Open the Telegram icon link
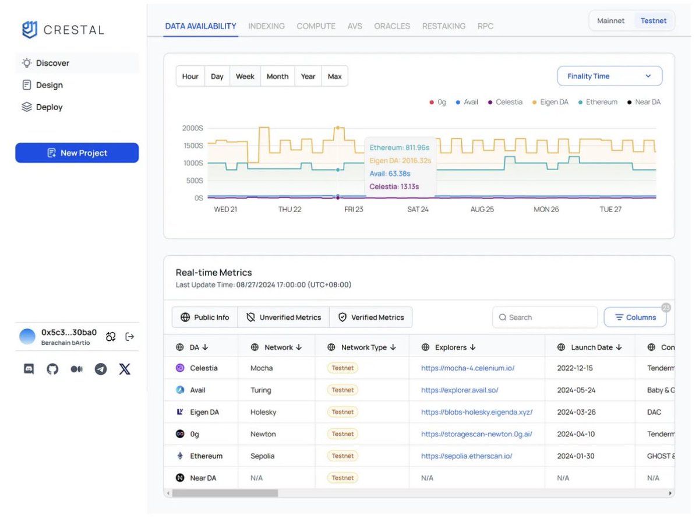Screen dimensions: 699x522 [101, 369]
